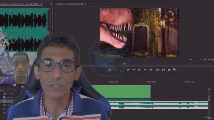Expand hidden panels with the double-chevron

click(x=51, y=4)
